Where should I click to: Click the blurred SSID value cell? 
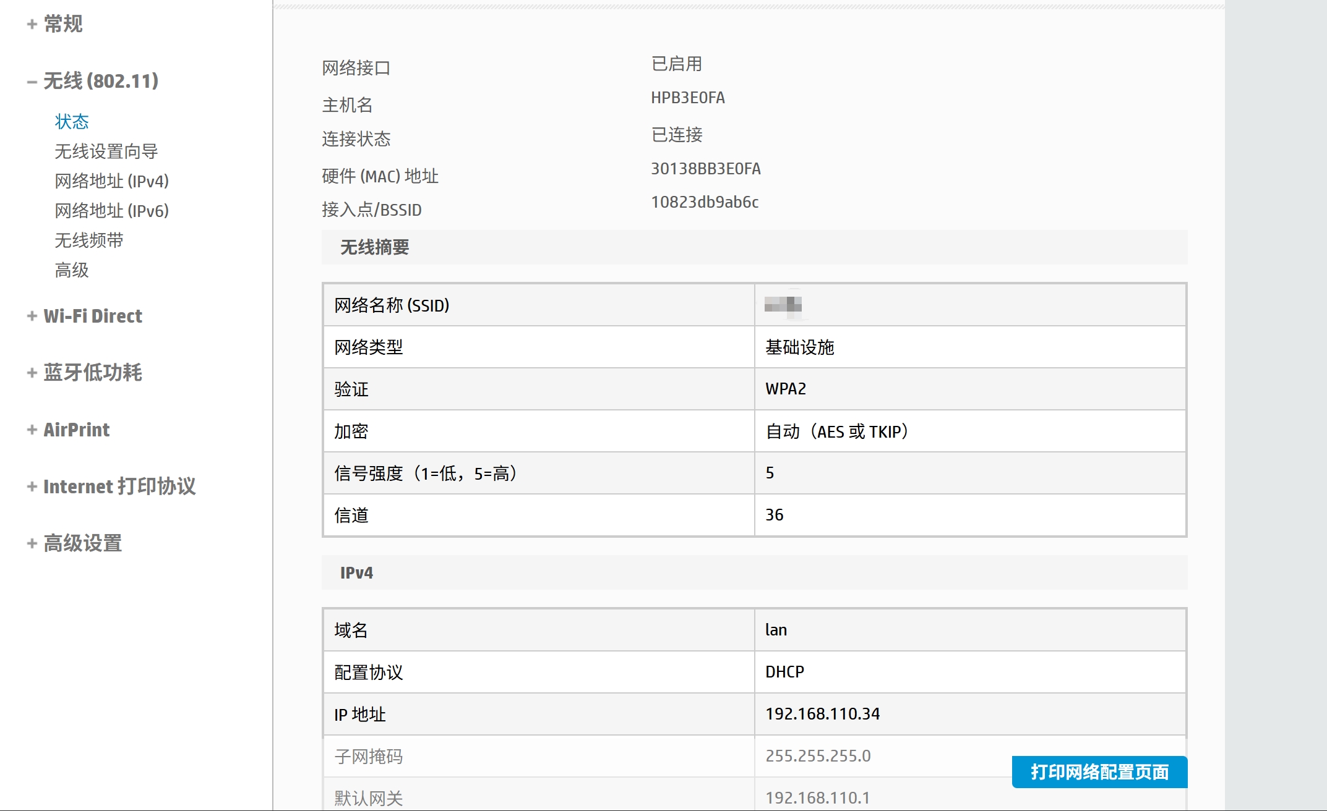point(783,305)
